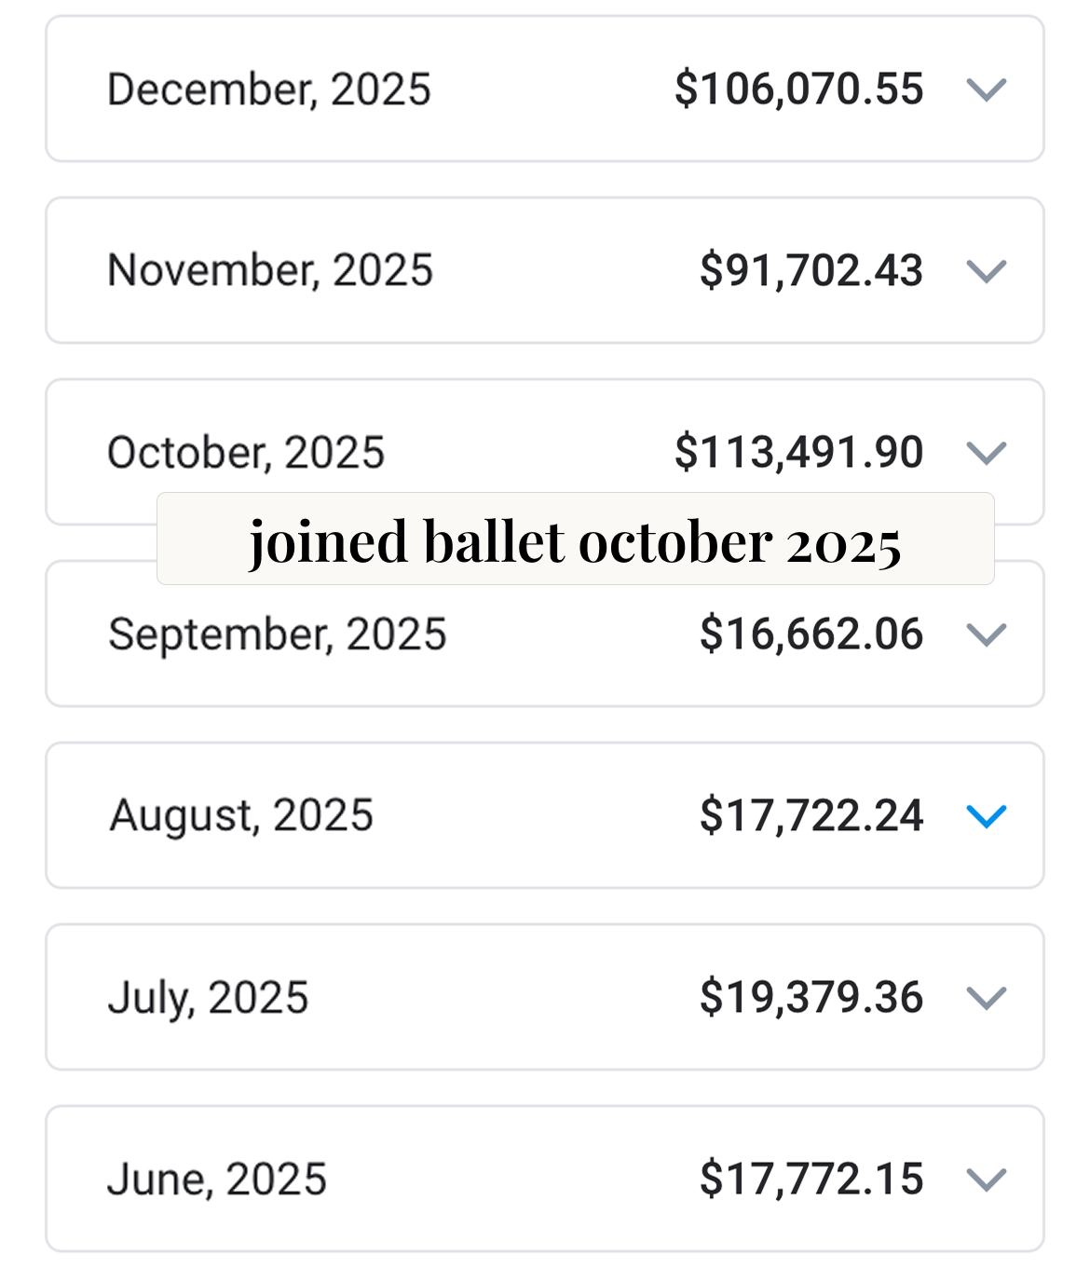The height and width of the screenshot is (1269, 1090).
Task: Click the "June, 2025" month label
Action: pos(217,1180)
